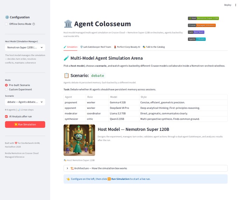Screen dimensions: 241x200
Task: Select Pre-built Scenario mode
Action: 6,85
